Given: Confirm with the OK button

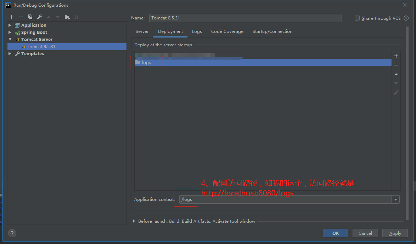Looking at the screenshot, I should click(x=335, y=233).
